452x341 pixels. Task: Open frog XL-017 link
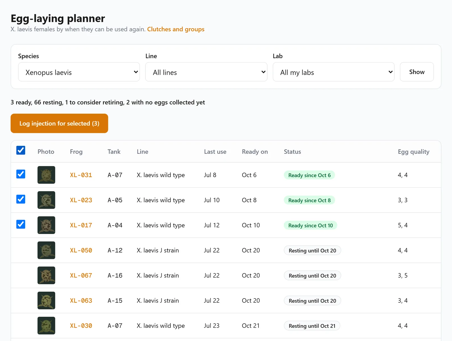(x=81, y=225)
